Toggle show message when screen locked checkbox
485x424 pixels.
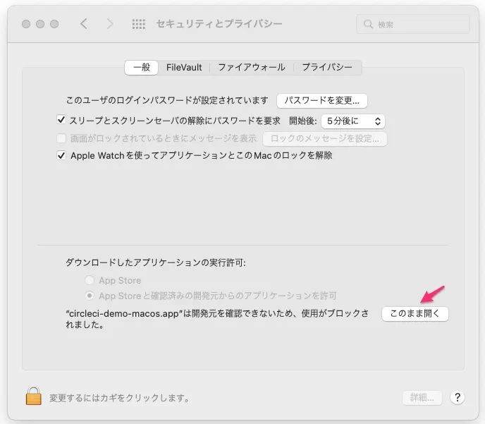pos(61,138)
